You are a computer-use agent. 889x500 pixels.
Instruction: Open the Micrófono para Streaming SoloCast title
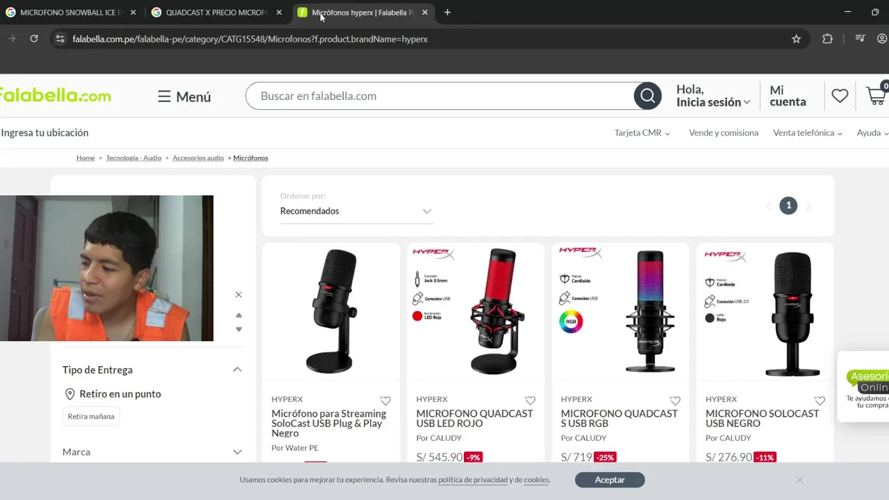(329, 423)
